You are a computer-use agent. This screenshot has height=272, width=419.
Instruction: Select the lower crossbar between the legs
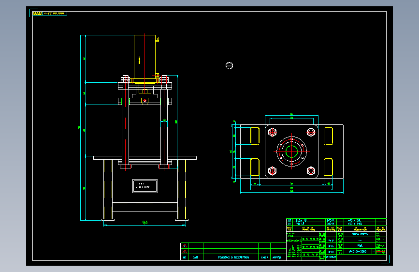point(145,207)
